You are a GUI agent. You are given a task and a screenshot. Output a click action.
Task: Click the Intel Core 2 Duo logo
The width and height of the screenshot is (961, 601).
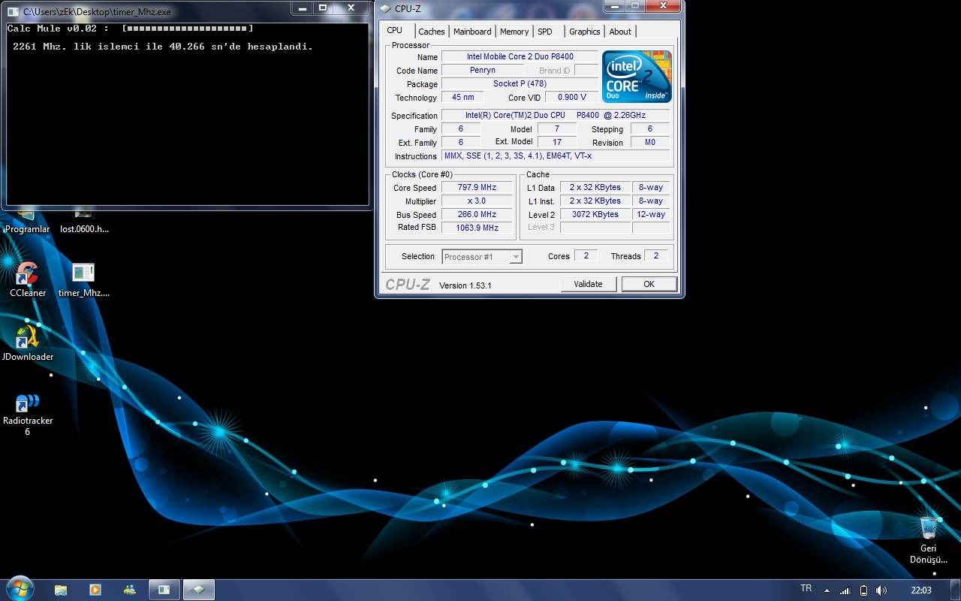pyautogui.click(x=637, y=77)
